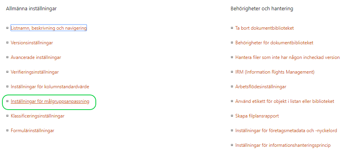This screenshot has width=353, height=163.
Task: Go to Formulärinställningar
Action: coord(33,131)
